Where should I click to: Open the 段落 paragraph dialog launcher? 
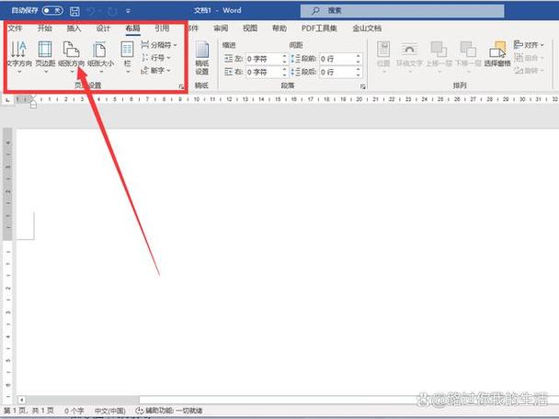click(x=362, y=86)
